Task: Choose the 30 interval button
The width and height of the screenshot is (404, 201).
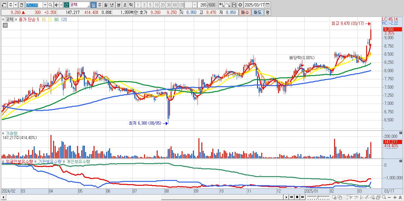Action: (x=169, y=5)
